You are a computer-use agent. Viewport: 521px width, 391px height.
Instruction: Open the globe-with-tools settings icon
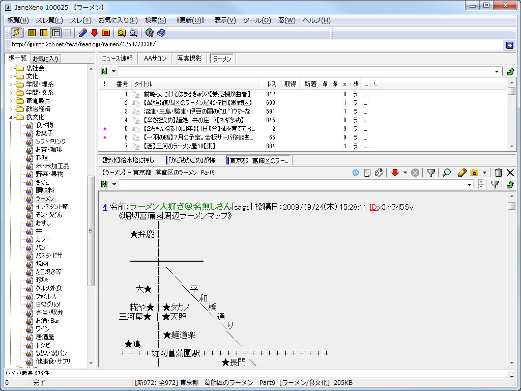tap(149, 33)
